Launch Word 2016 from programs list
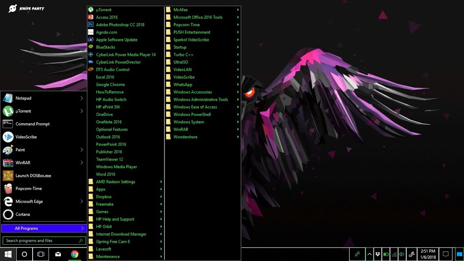The image size is (464, 261). pos(125,174)
